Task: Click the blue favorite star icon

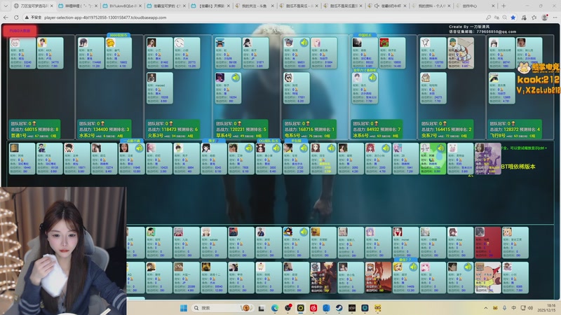Action: [x=513, y=17]
